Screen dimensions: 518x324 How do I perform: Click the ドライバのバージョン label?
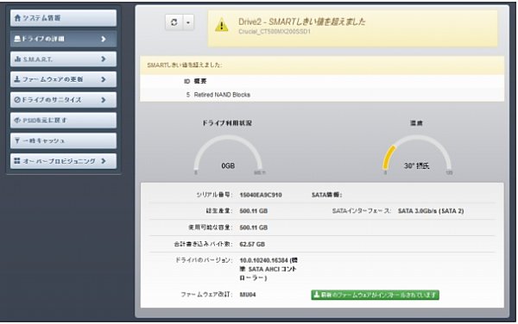204,260
